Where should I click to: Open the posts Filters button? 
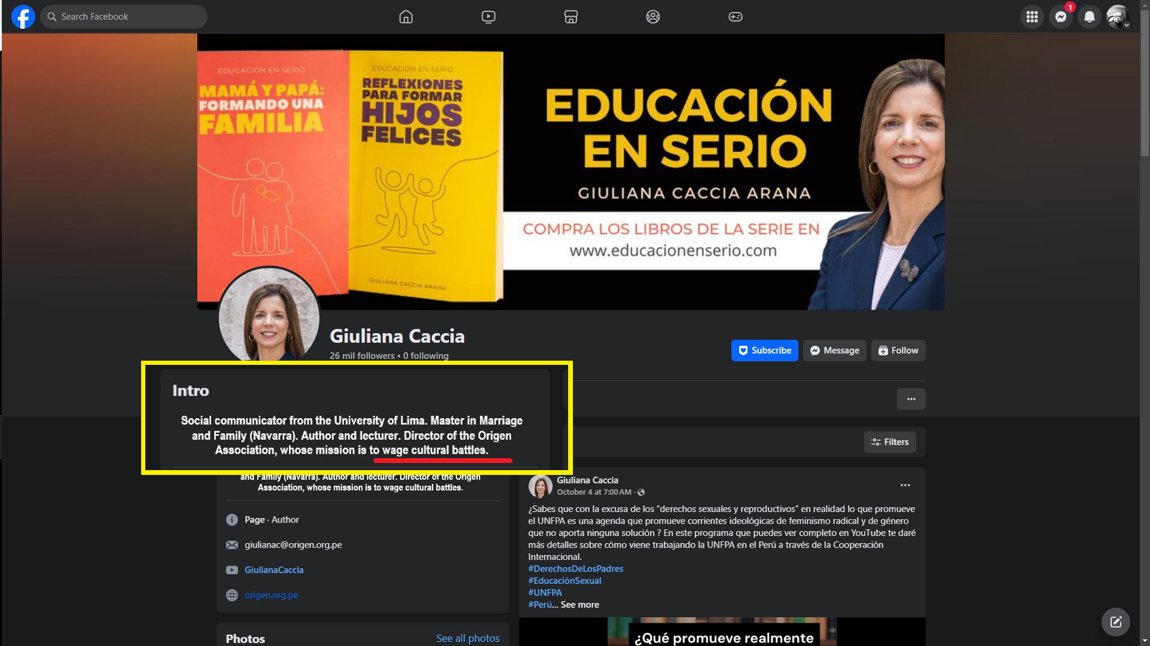[x=890, y=442]
